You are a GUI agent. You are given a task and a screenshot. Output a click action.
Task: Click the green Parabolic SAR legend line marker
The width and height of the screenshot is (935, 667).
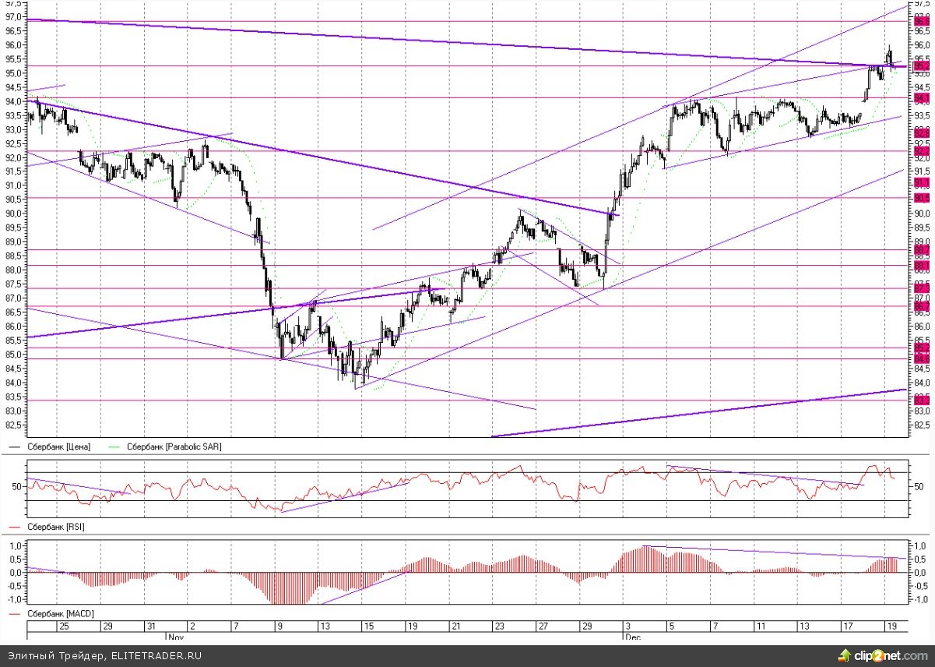[x=116, y=447]
